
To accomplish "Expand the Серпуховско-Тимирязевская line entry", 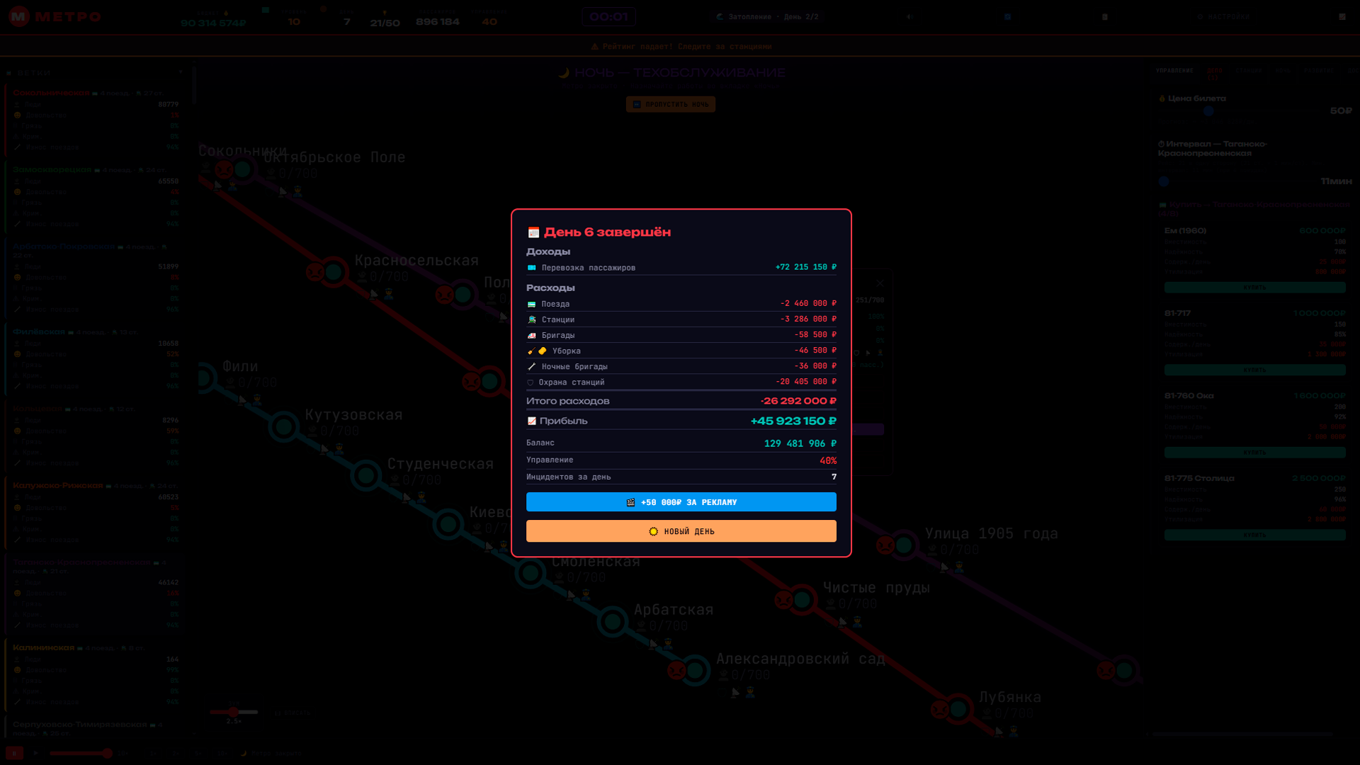I will click(x=79, y=725).
